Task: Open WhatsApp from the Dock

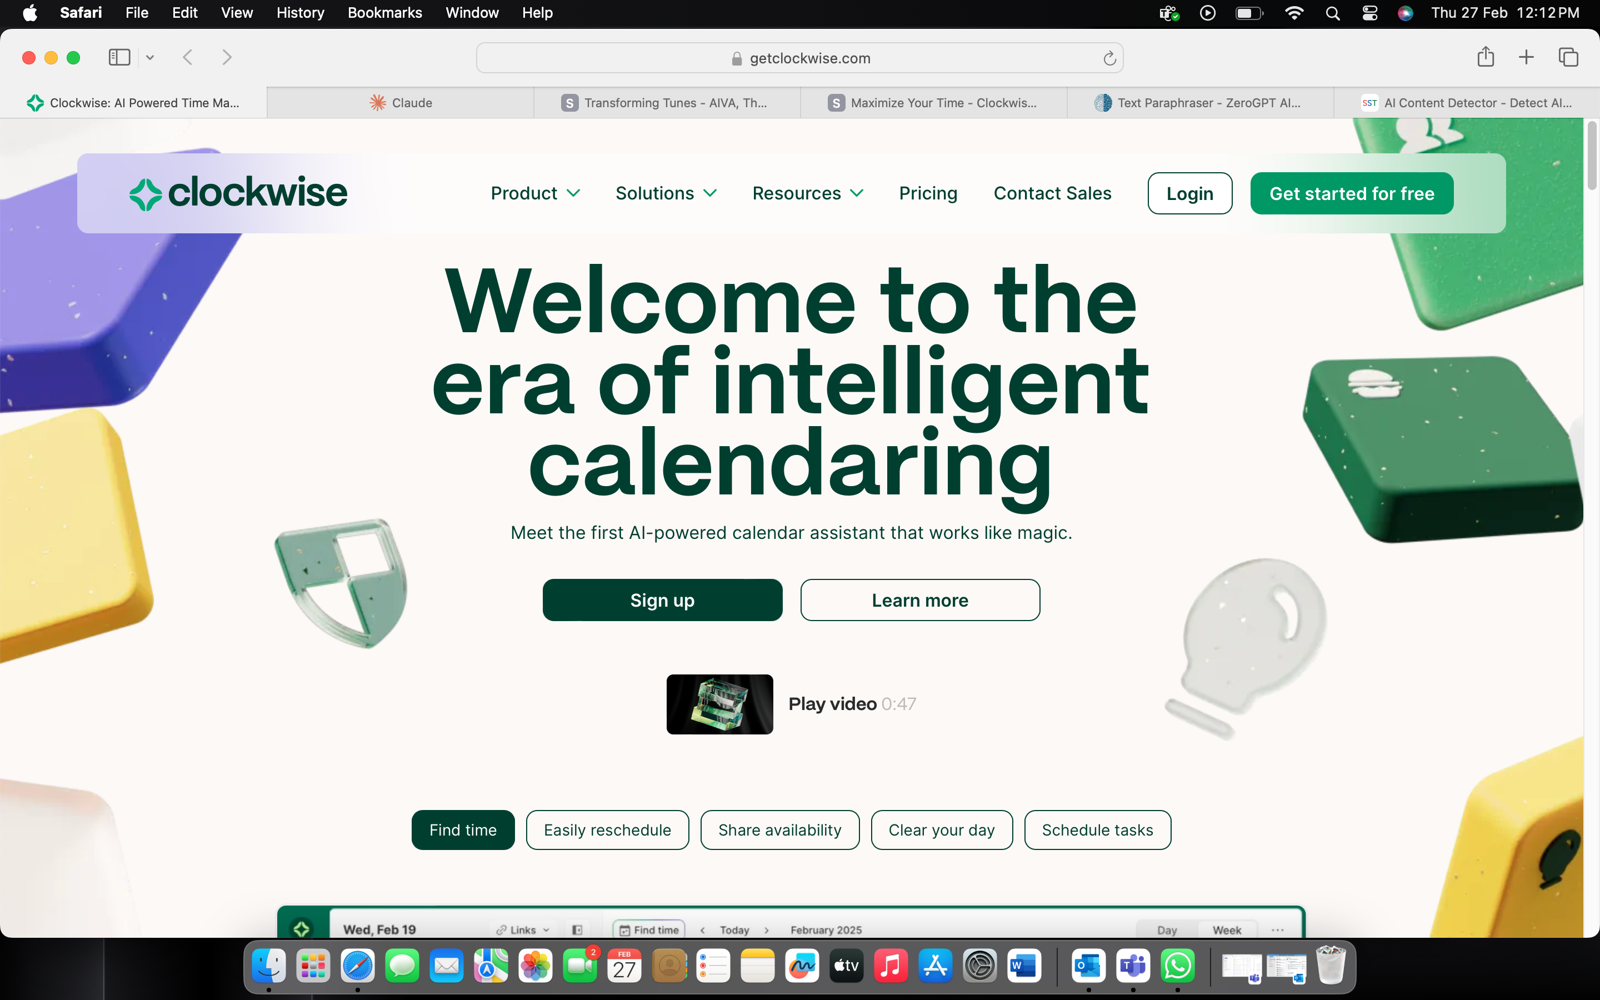Action: click(1178, 966)
